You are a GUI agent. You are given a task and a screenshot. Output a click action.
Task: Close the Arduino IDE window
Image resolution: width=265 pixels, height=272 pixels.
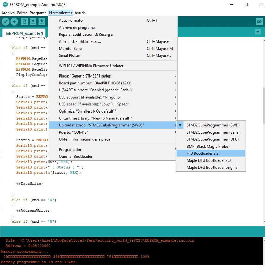[x=261, y=4]
